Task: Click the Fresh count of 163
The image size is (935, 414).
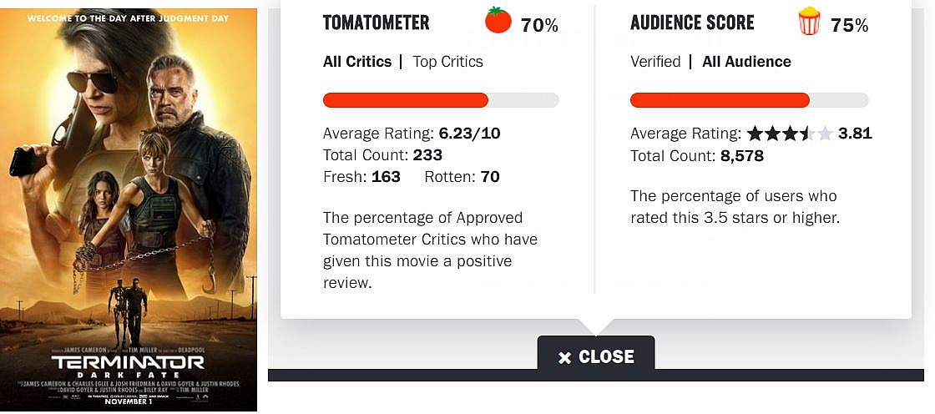Action: (386, 177)
